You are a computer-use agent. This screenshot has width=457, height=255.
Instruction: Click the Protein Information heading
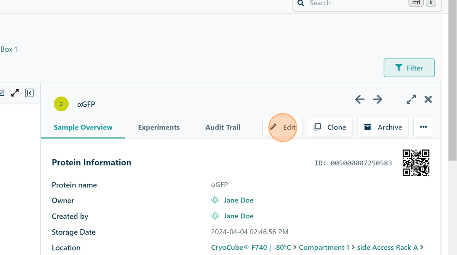91,163
